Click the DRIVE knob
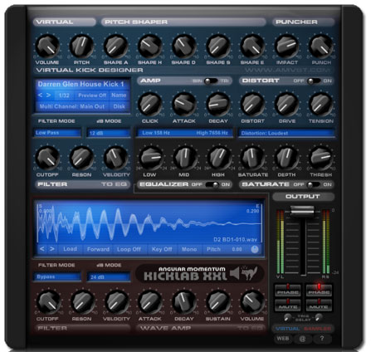This screenshot has width=371, height=352. tap(286, 105)
